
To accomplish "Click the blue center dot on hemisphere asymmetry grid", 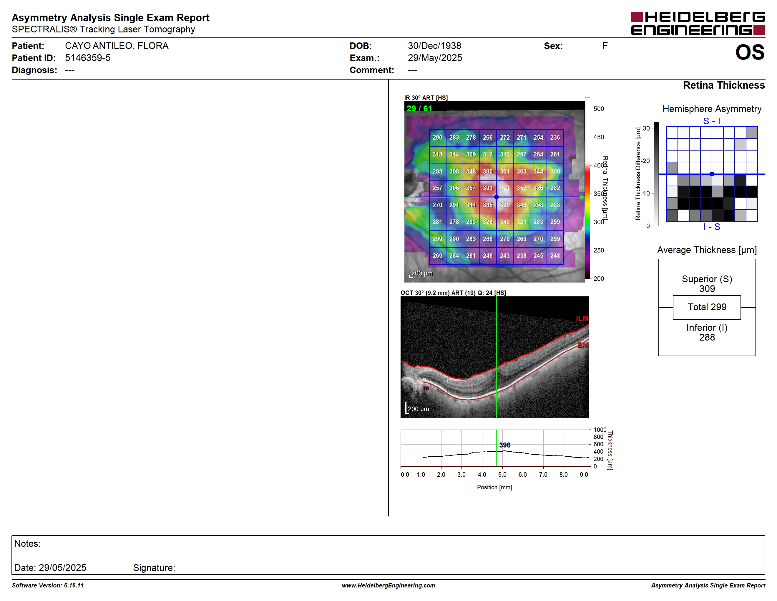I will tap(712, 174).
